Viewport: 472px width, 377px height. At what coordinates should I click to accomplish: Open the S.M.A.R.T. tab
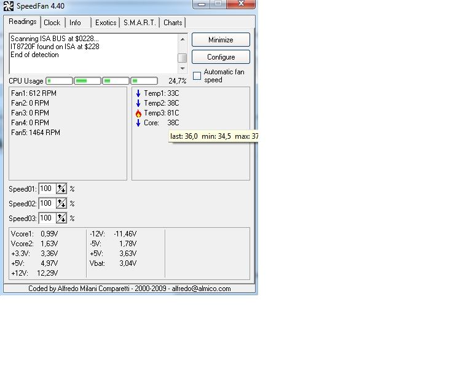pos(140,23)
